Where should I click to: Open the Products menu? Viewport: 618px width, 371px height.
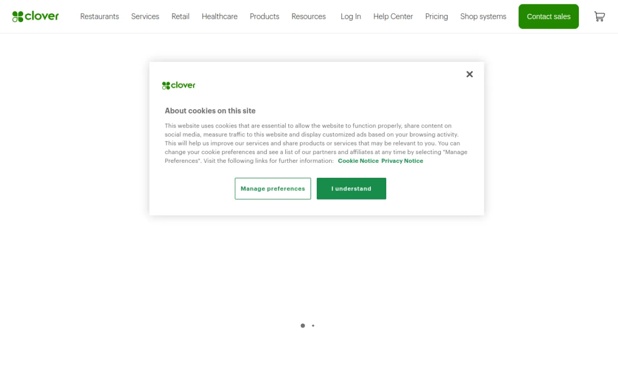pos(265,16)
